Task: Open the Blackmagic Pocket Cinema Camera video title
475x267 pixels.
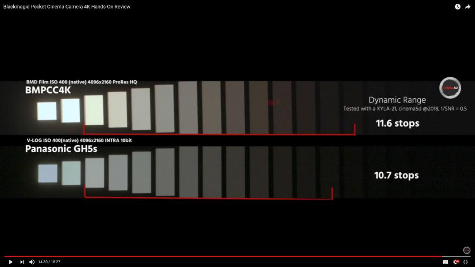Action: coord(66,7)
